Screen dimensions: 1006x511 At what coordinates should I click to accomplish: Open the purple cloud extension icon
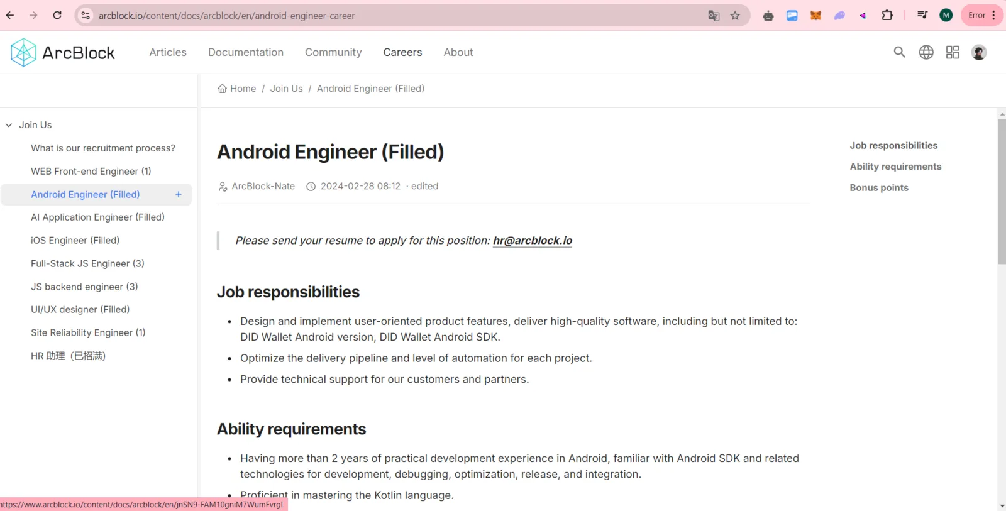click(x=839, y=16)
